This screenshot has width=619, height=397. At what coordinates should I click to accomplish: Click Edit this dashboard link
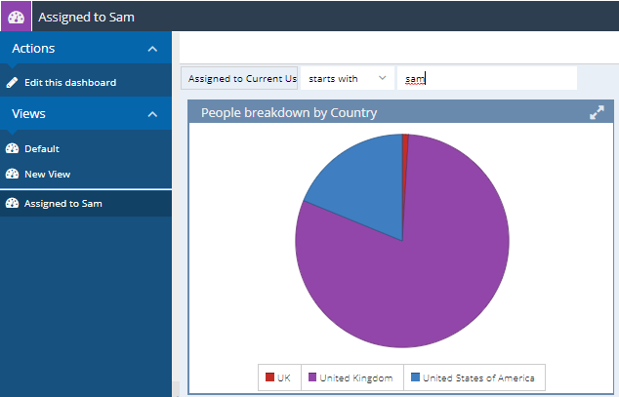(x=70, y=82)
